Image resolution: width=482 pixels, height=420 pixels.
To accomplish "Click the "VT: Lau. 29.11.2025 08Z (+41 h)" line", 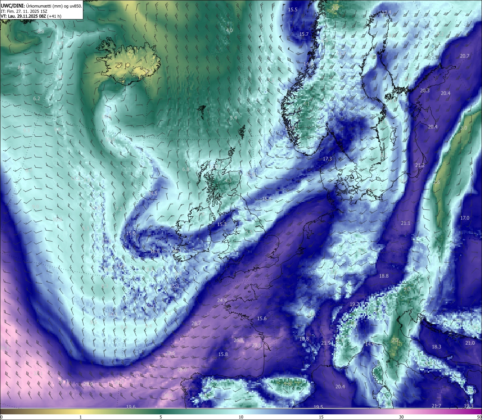I will click(31, 16).
